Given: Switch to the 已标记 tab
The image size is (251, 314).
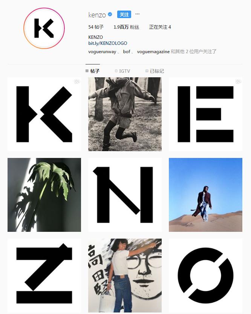Looking at the screenshot, I should click(155, 71).
